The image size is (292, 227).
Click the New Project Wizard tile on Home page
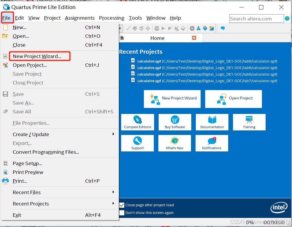pyautogui.click(x=172, y=99)
